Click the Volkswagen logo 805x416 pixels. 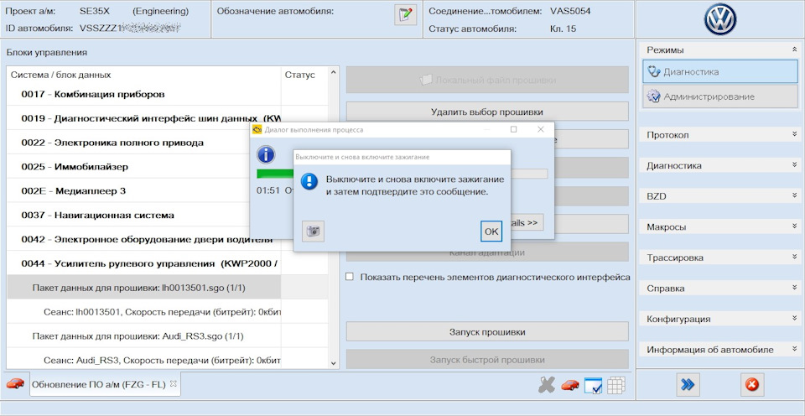coord(719,19)
